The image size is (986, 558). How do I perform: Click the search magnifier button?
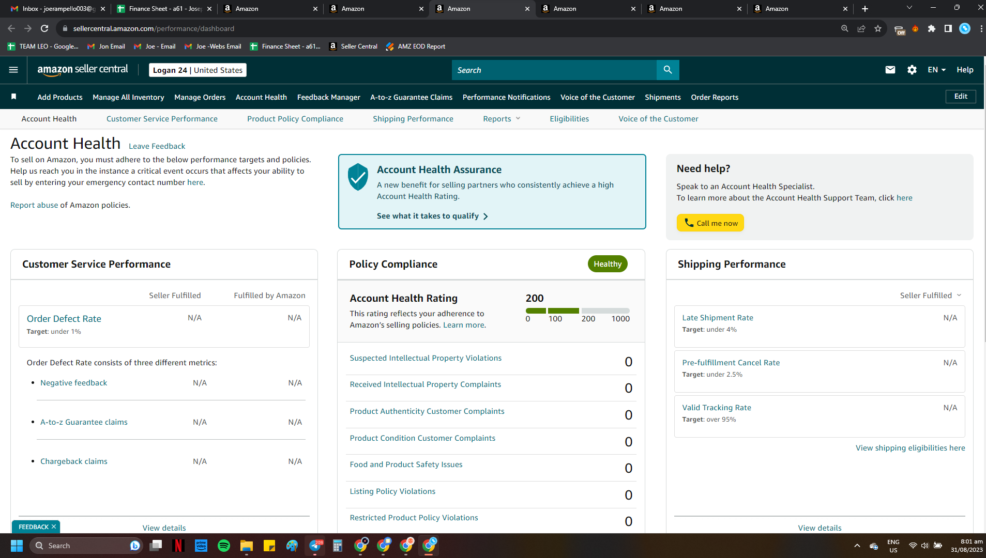668,70
